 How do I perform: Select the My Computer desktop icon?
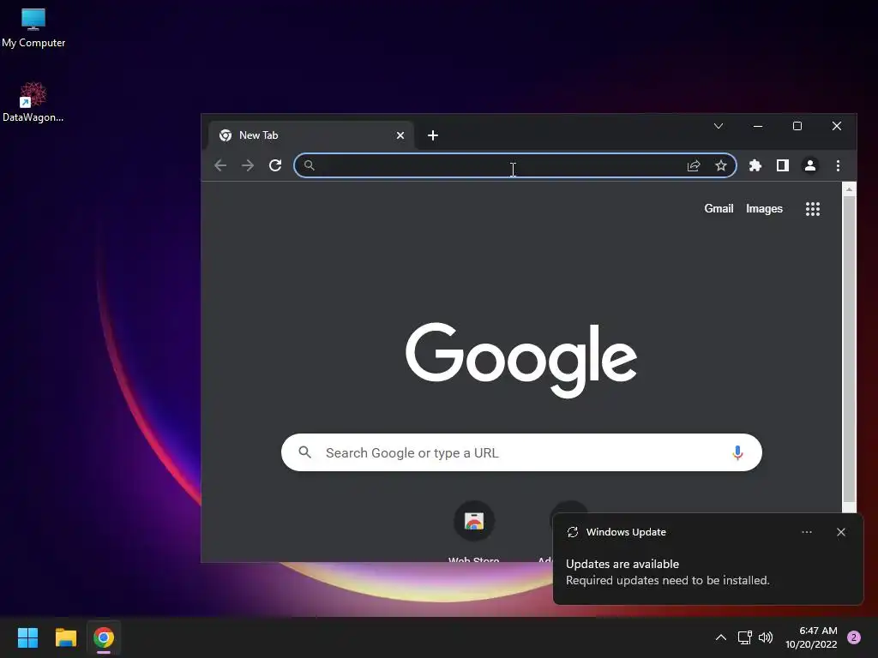(x=33, y=28)
